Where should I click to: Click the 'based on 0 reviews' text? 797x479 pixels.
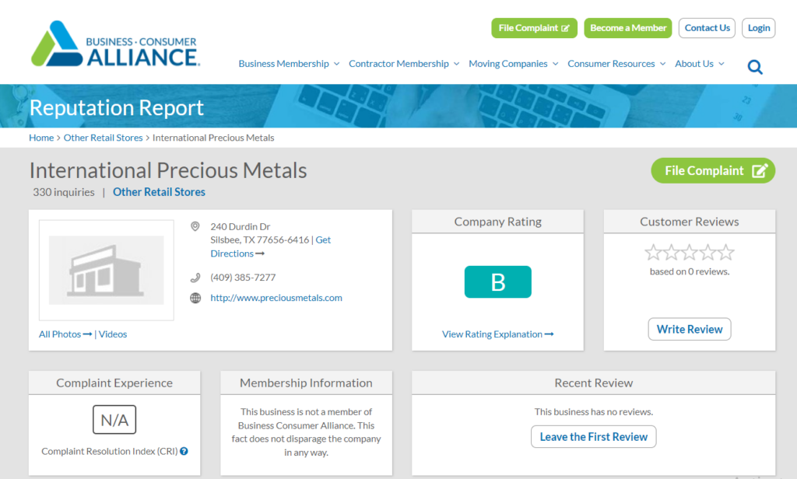[690, 271]
